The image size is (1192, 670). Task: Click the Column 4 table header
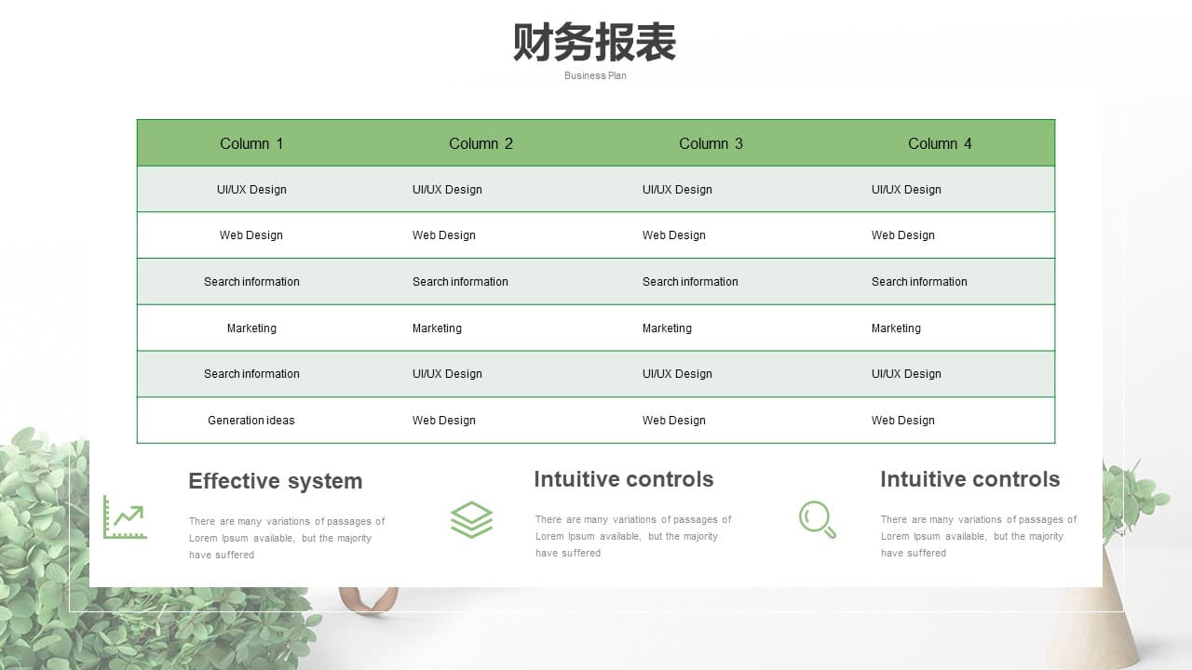pos(940,143)
